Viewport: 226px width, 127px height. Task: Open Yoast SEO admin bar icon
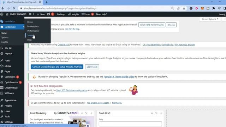tap(50, 14)
